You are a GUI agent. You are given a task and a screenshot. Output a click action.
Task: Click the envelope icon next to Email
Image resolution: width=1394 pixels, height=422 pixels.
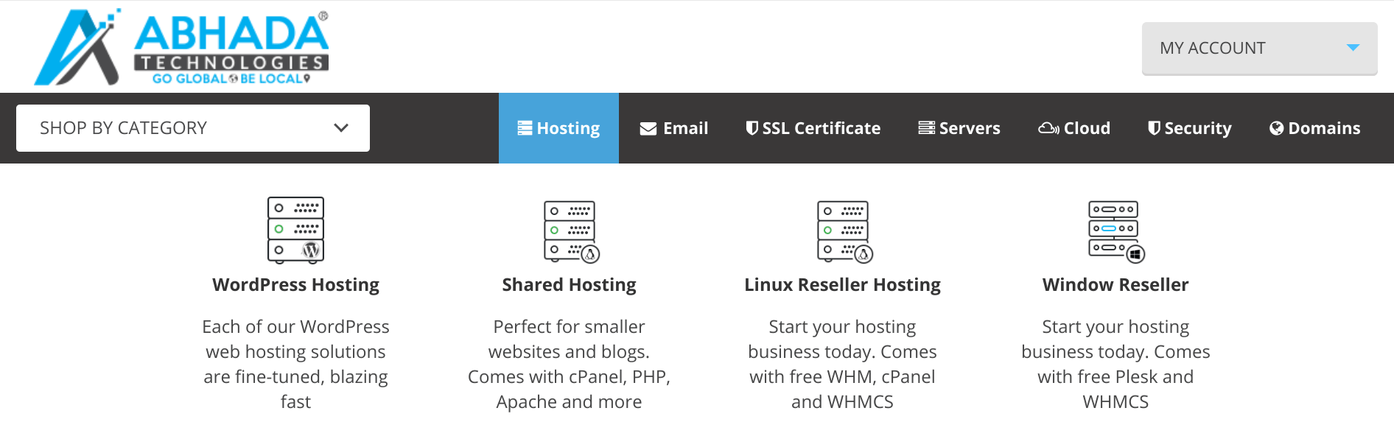coord(648,129)
